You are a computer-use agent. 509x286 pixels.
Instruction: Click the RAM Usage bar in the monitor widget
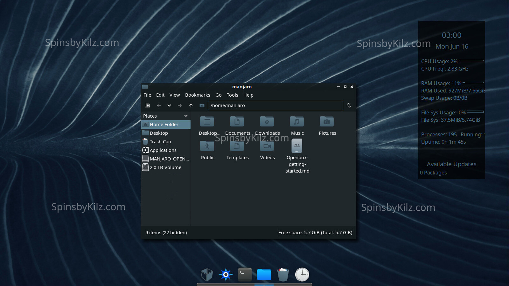tap(473, 83)
